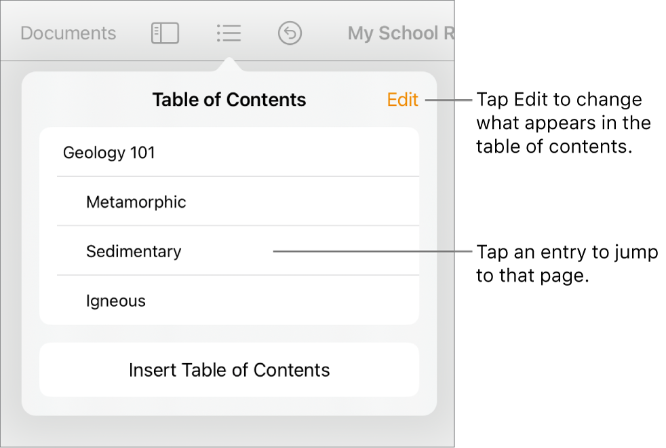The width and height of the screenshot is (666, 448).
Task: Select the sidebar view icon beside Documents
Action: (165, 32)
